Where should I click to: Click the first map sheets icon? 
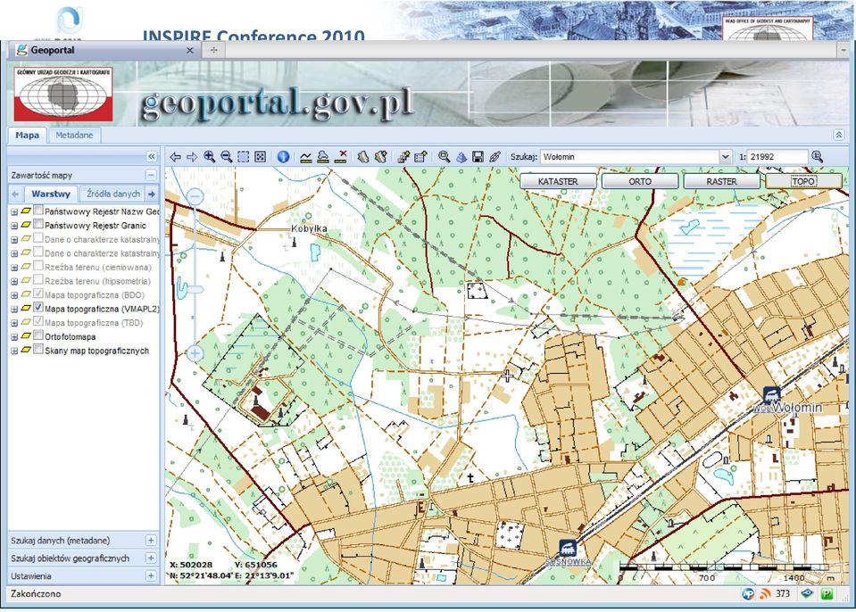point(363,157)
